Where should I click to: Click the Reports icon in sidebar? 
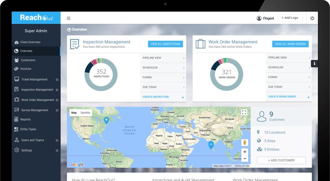[16, 119]
